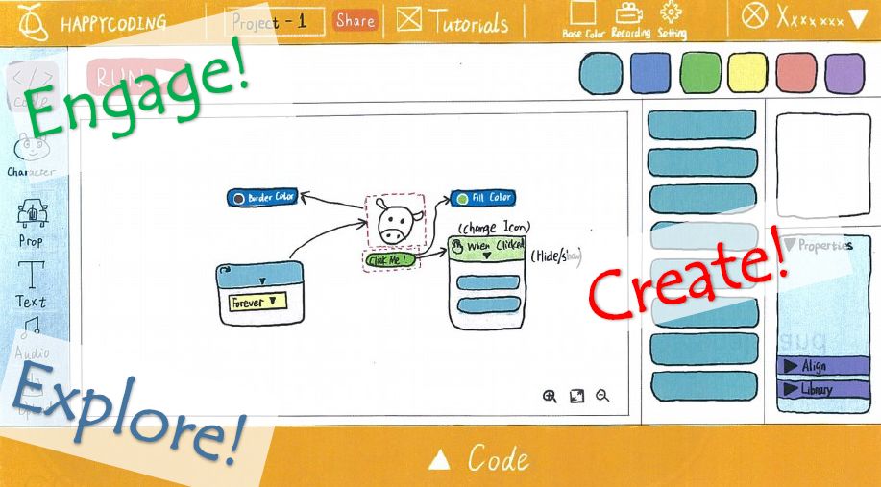Screen dimensions: 881x487
Task: Pick the purple color swatch
Action: 844,74
